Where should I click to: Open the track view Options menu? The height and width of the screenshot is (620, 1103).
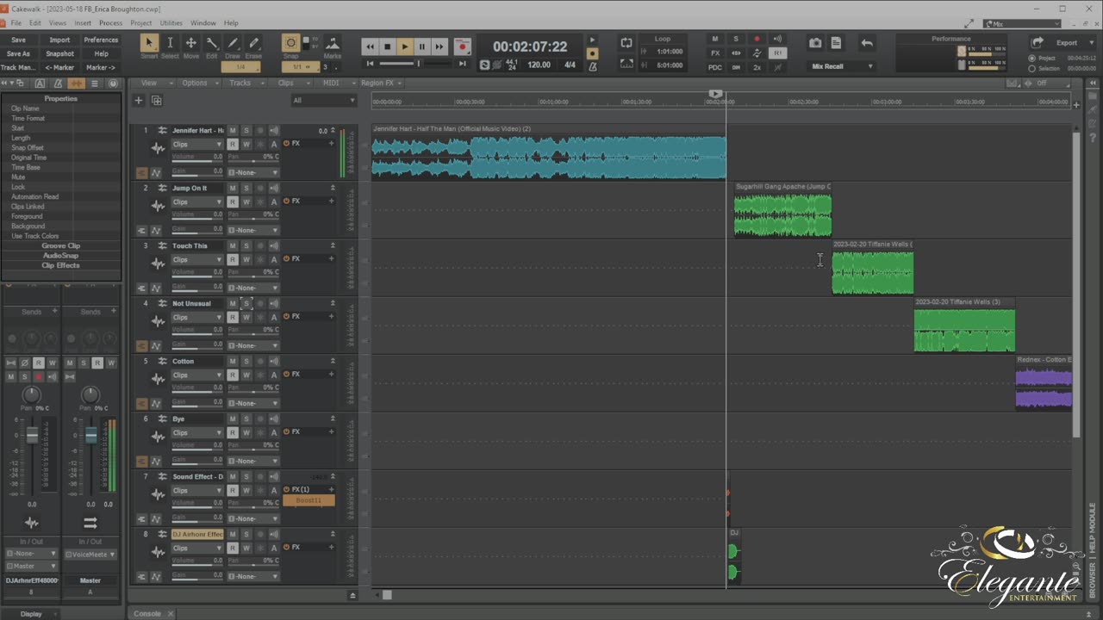click(x=198, y=84)
